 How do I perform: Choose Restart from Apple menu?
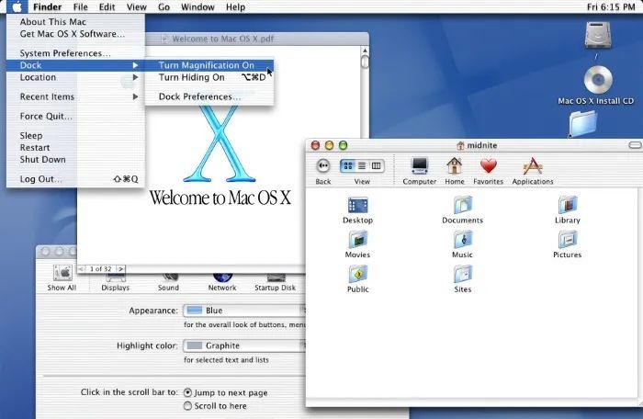coord(75,147)
